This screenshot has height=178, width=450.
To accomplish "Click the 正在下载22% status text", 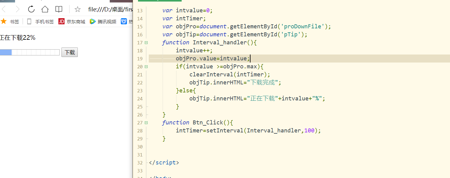I will pyautogui.click(x=18, y=38).
